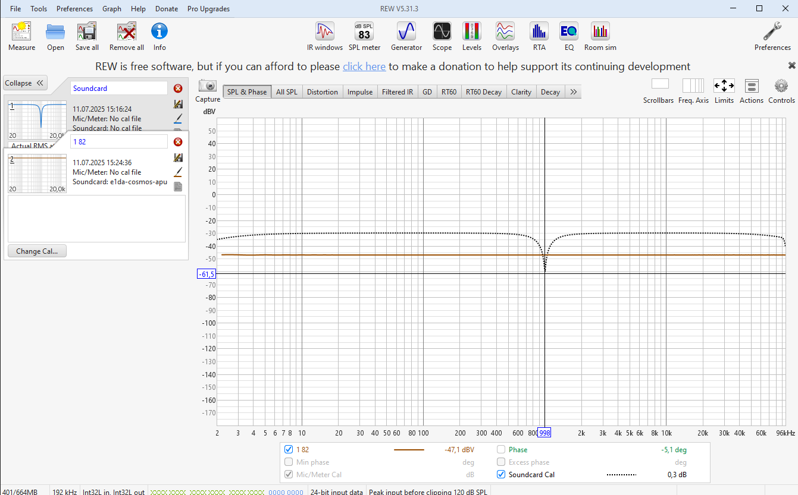Launch the RTA analyzer
Image resolution: width=798 pixels, height=495 pixels.
point(539,36)
